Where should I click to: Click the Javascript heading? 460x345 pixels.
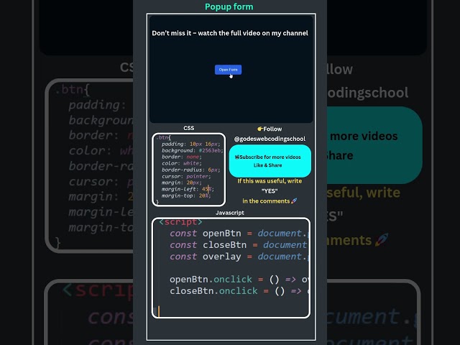click(x=230, y=213)
